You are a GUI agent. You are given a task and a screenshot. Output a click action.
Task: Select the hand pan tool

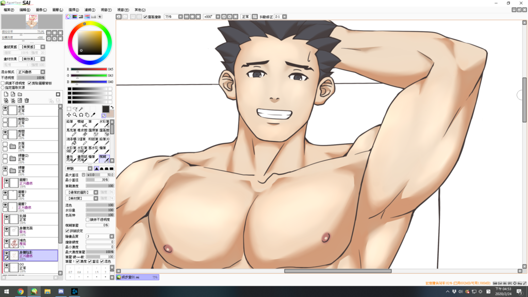87,115
